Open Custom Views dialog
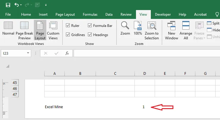Image resolution: width=220 pixels, height=120 pixels. [x=53, y=30]
